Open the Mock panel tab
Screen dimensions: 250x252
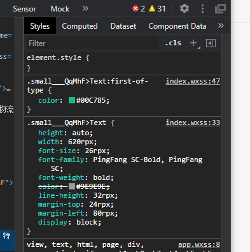click(x=60, y=9)
